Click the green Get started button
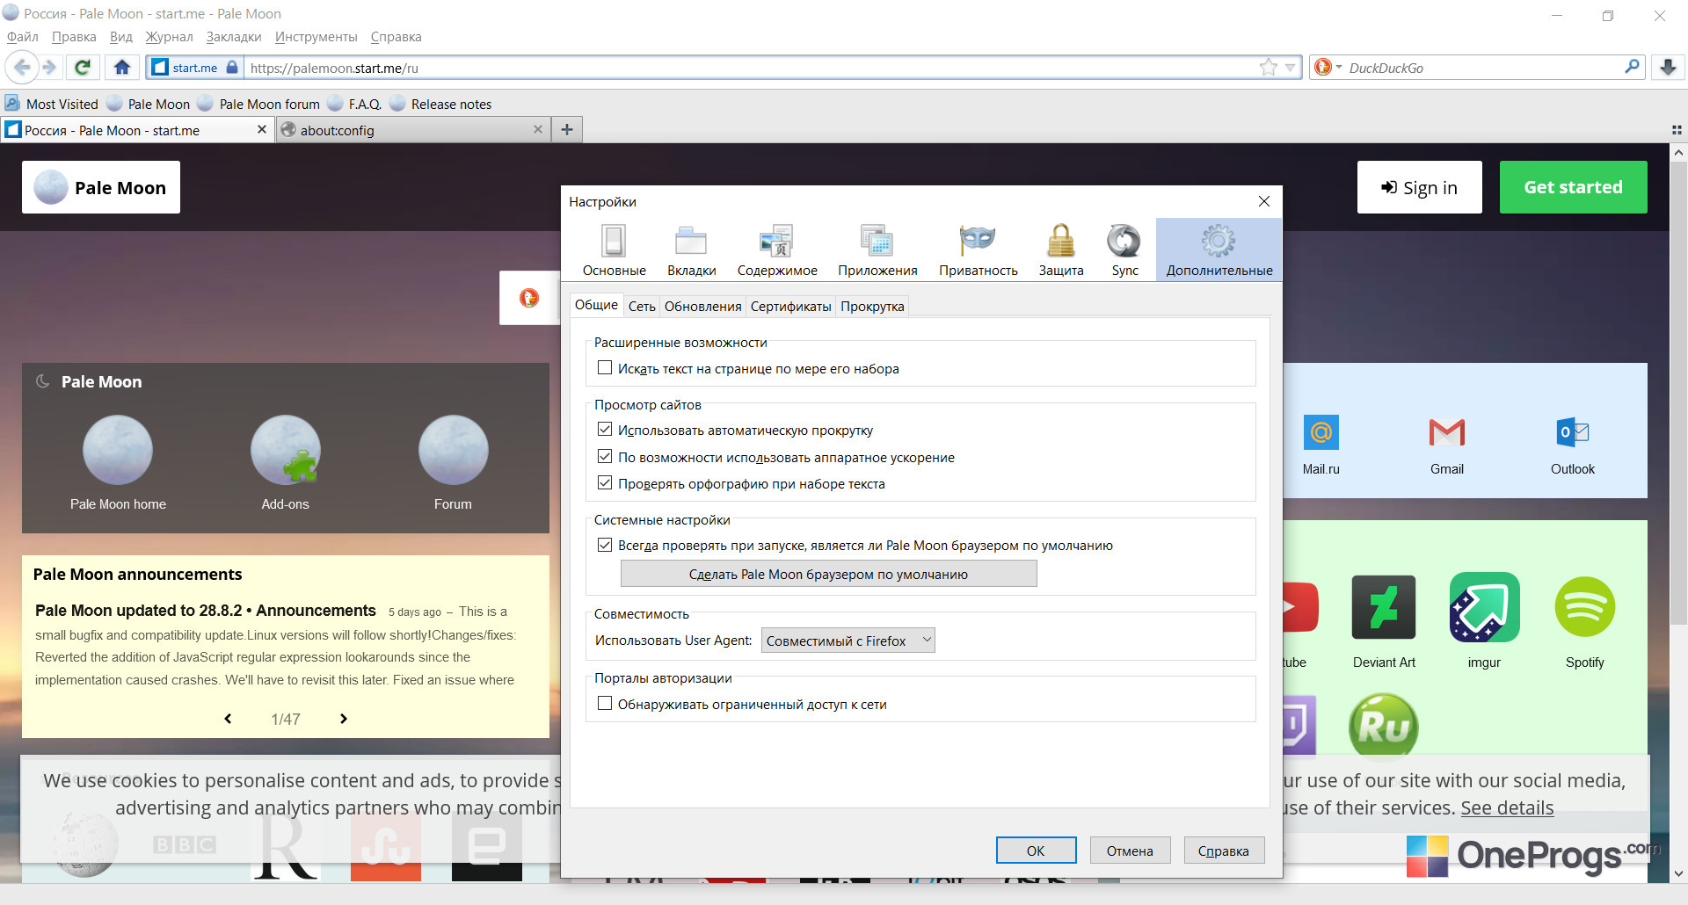1688x905 pixels. 1573,187
